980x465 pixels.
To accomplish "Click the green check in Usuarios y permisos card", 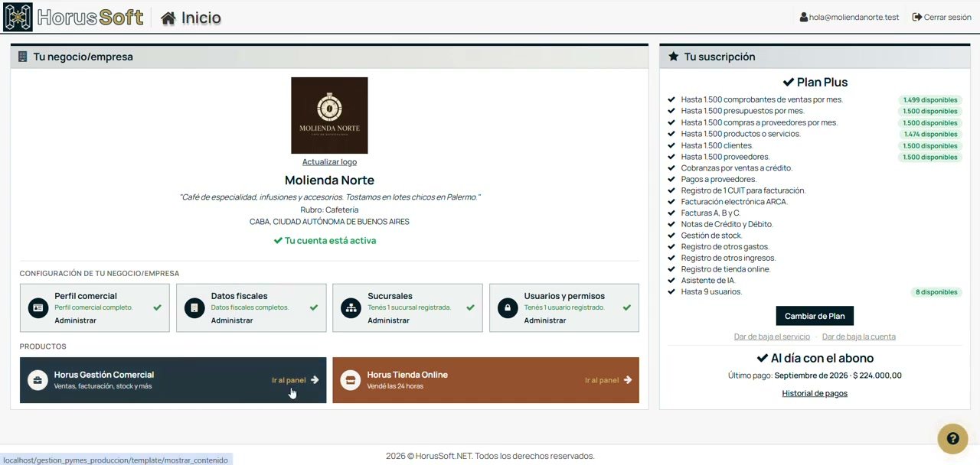I will click(x=626, y=307).
